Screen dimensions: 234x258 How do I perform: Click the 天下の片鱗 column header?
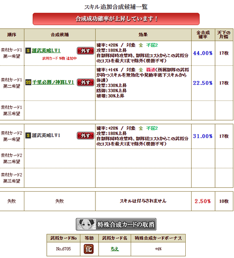click(224, 35)
